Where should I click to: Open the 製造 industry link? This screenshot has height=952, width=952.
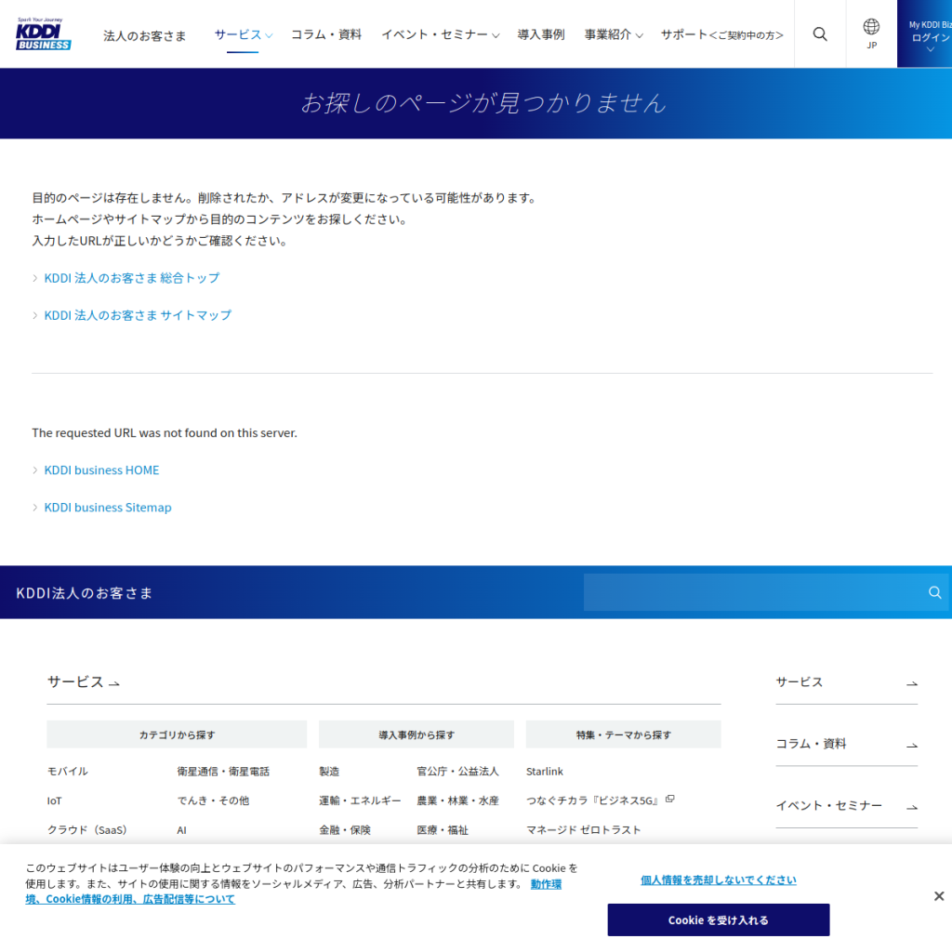click(x=329, y=772)
